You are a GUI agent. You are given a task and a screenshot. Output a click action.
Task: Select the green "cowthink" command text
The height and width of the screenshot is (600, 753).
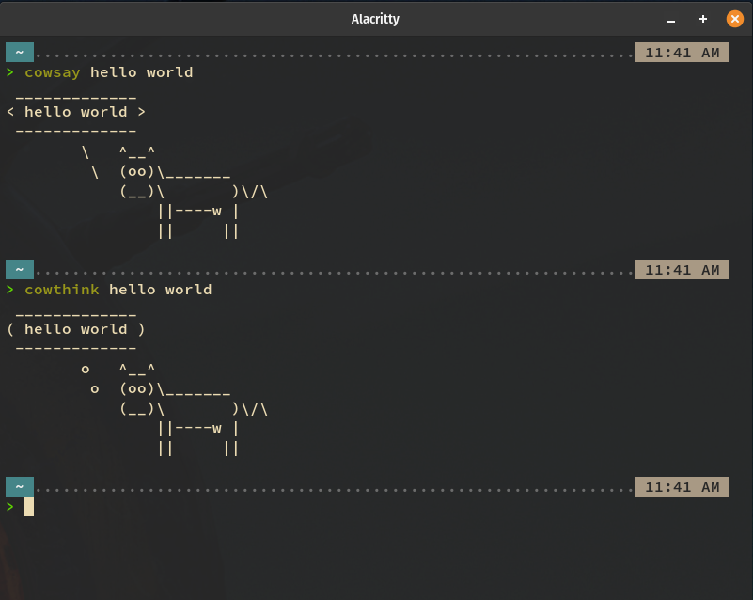(61, 290)
